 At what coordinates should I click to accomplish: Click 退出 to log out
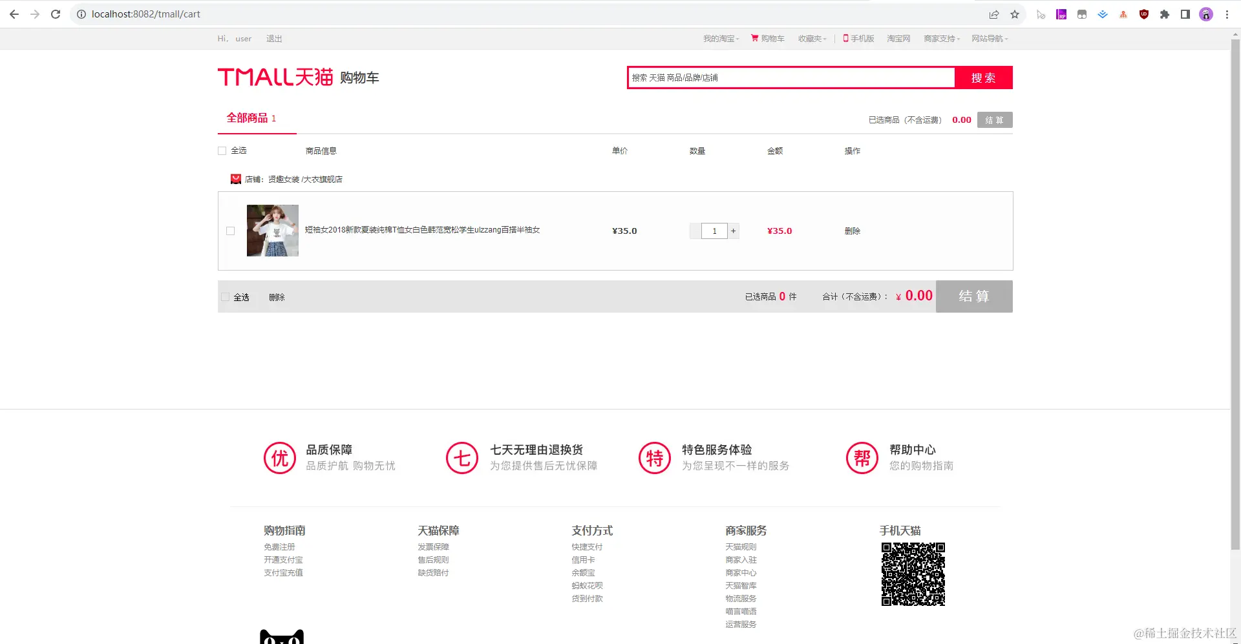(x=274, y=39)
